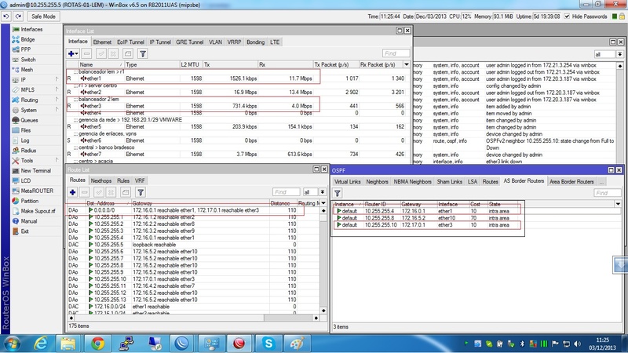Click the redo arrow in WinBox toolbar
The height and width of the screenshot is (353, 628).
coord(20,16)
